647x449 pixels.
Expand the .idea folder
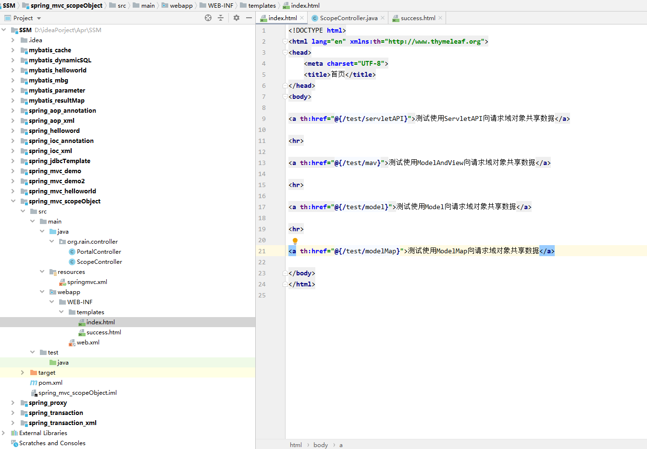[13, 40]
